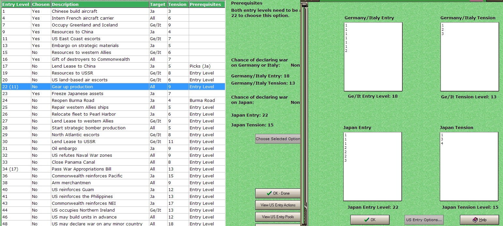The height and width of the screenshot is (226, 503).
Task: Select row 'Resources to western Allies'
Action: click(x=113, y=52)
